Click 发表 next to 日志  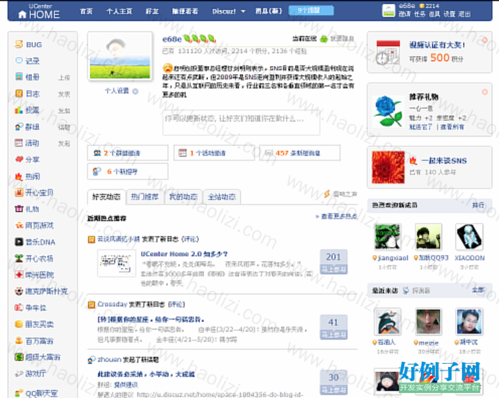(x=64, y=94)
